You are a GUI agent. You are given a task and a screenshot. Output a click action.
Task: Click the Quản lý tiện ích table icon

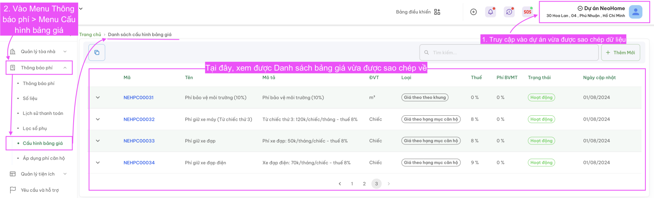(x=13, y=174)
